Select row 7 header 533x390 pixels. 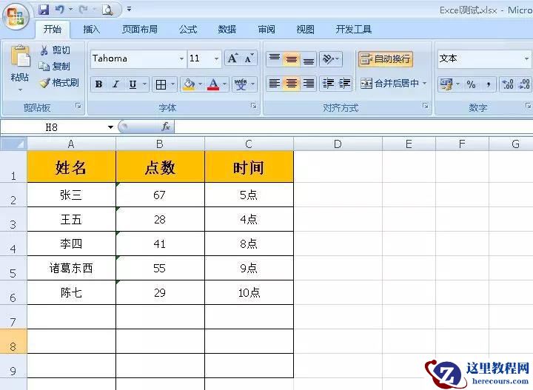click(x=13, y=317)
